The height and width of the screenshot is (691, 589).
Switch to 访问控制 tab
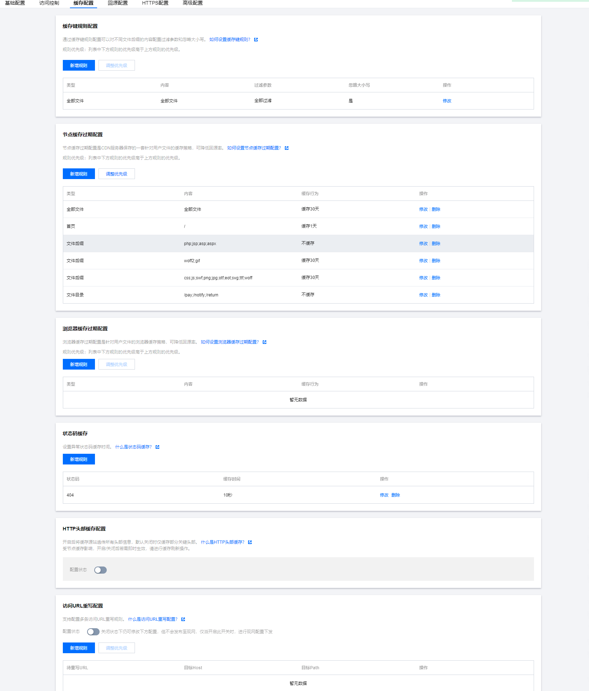click(49, 3)
